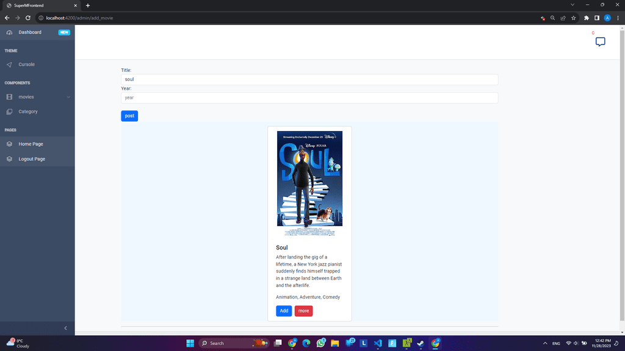This screenshot has height=351, width=625.
Task: Click the Soul movie poster
Action: (x=309, y=183)
